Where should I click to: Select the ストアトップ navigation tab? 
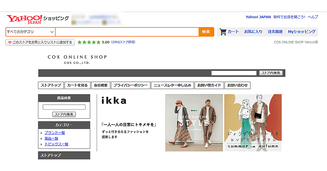click(51, 85)
